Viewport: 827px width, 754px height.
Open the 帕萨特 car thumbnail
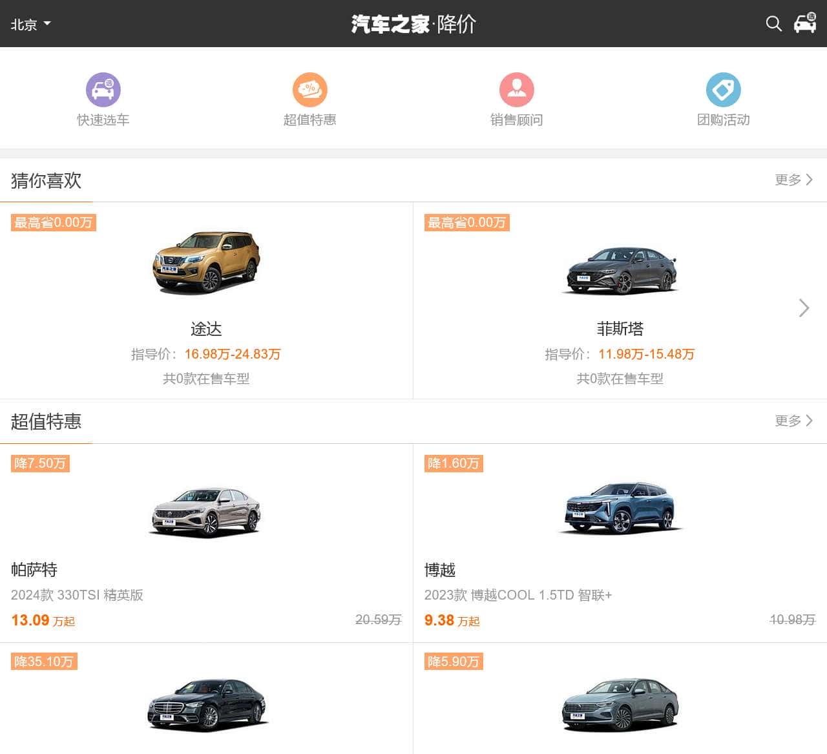pyautogui.click(x=206, y=512)
